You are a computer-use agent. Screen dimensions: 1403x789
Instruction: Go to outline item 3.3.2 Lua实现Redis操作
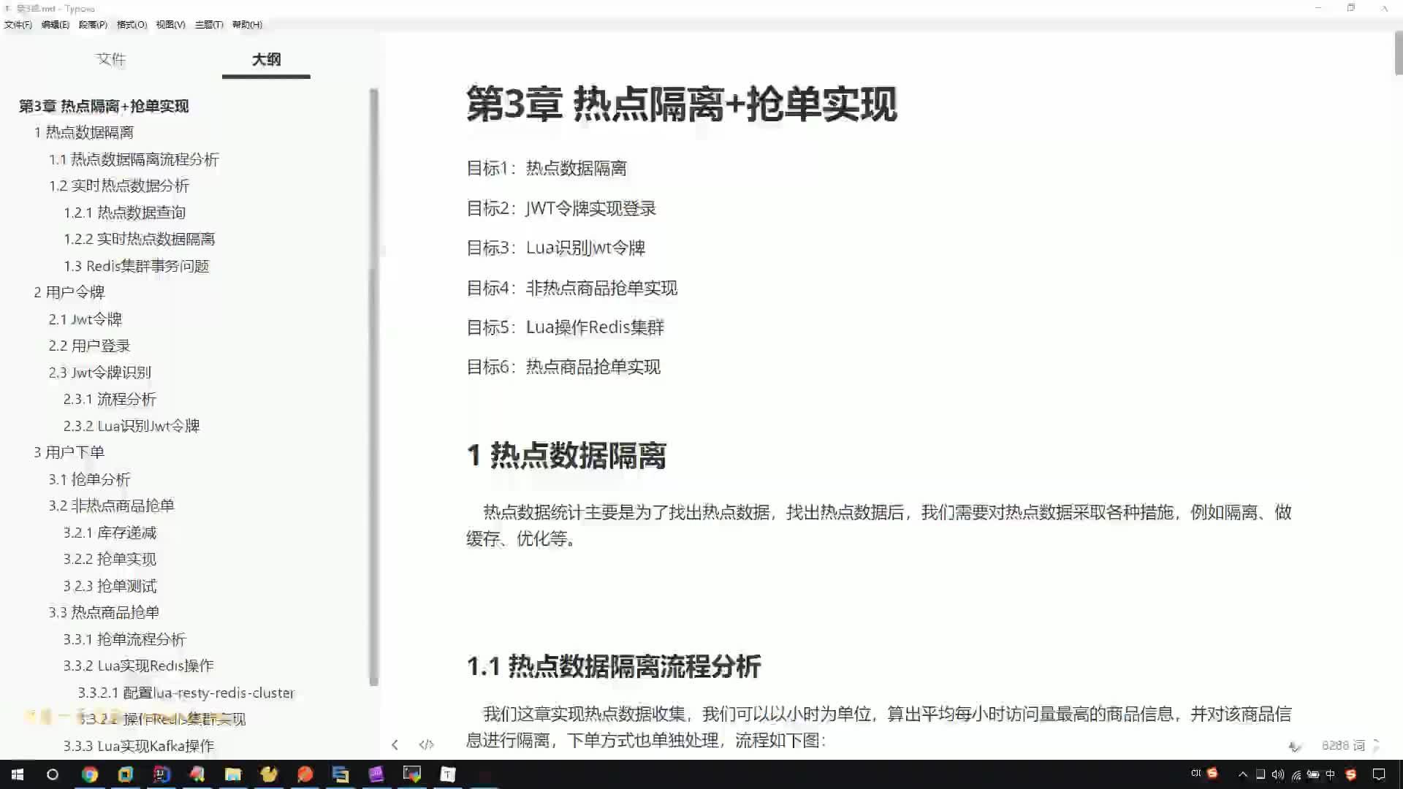tap(139, 666)
